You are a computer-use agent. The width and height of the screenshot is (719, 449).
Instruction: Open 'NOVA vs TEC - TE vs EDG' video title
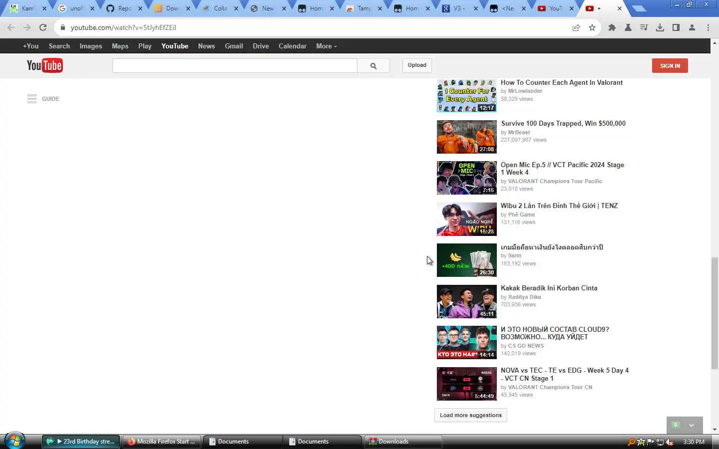coord(565,374)
